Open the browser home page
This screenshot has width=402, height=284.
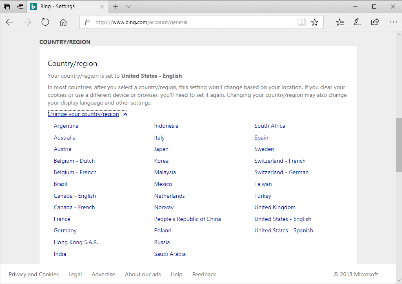click(x=63, y=22)
